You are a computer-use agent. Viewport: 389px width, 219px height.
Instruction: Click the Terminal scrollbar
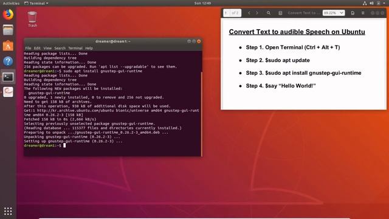pos(201,114)
